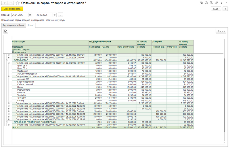Image resolution: width=230 pixels, height=148 pixels.
Task: Expand document 0000-000001 от 09.02.2021
Action: click(9, 125)
